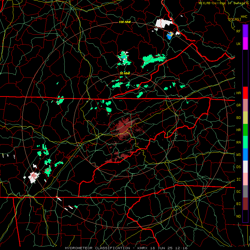Click the GC legend label
This screenshot has height=250, width=250.
coord(239,192)
